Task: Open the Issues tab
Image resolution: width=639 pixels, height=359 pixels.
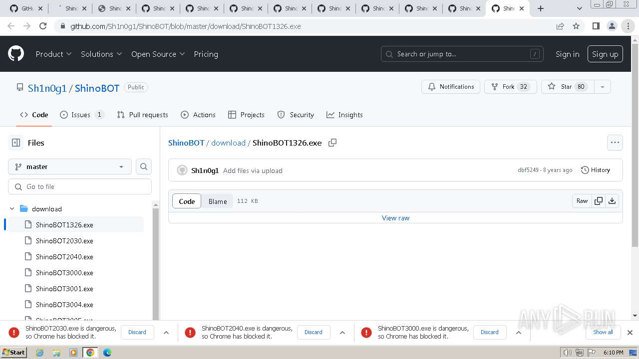Action: 82,115
